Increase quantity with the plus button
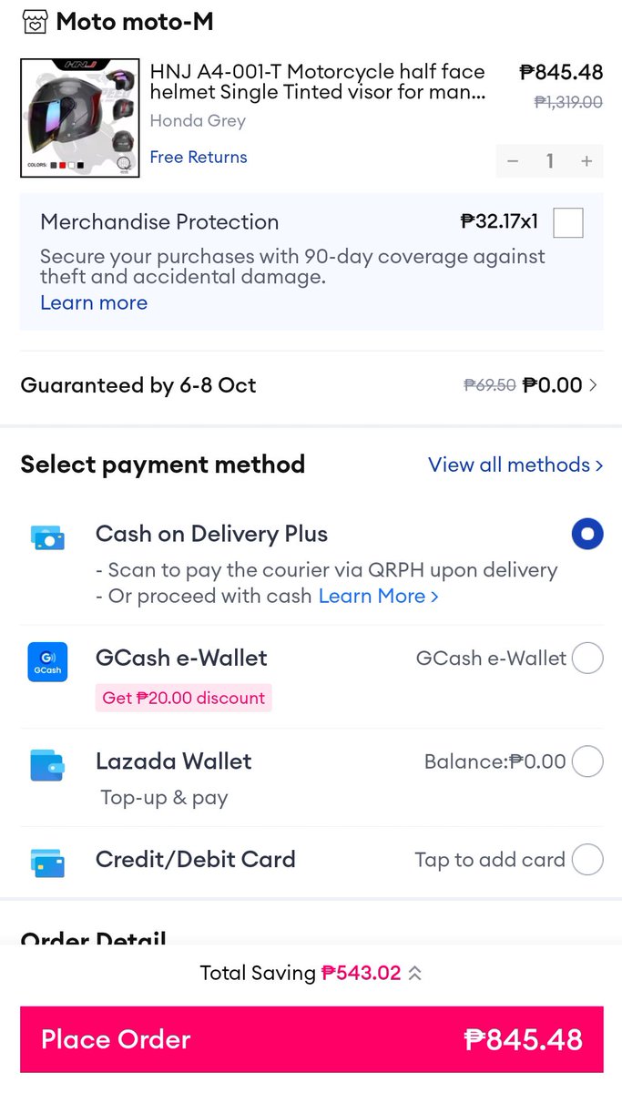 tap(586, 161)
